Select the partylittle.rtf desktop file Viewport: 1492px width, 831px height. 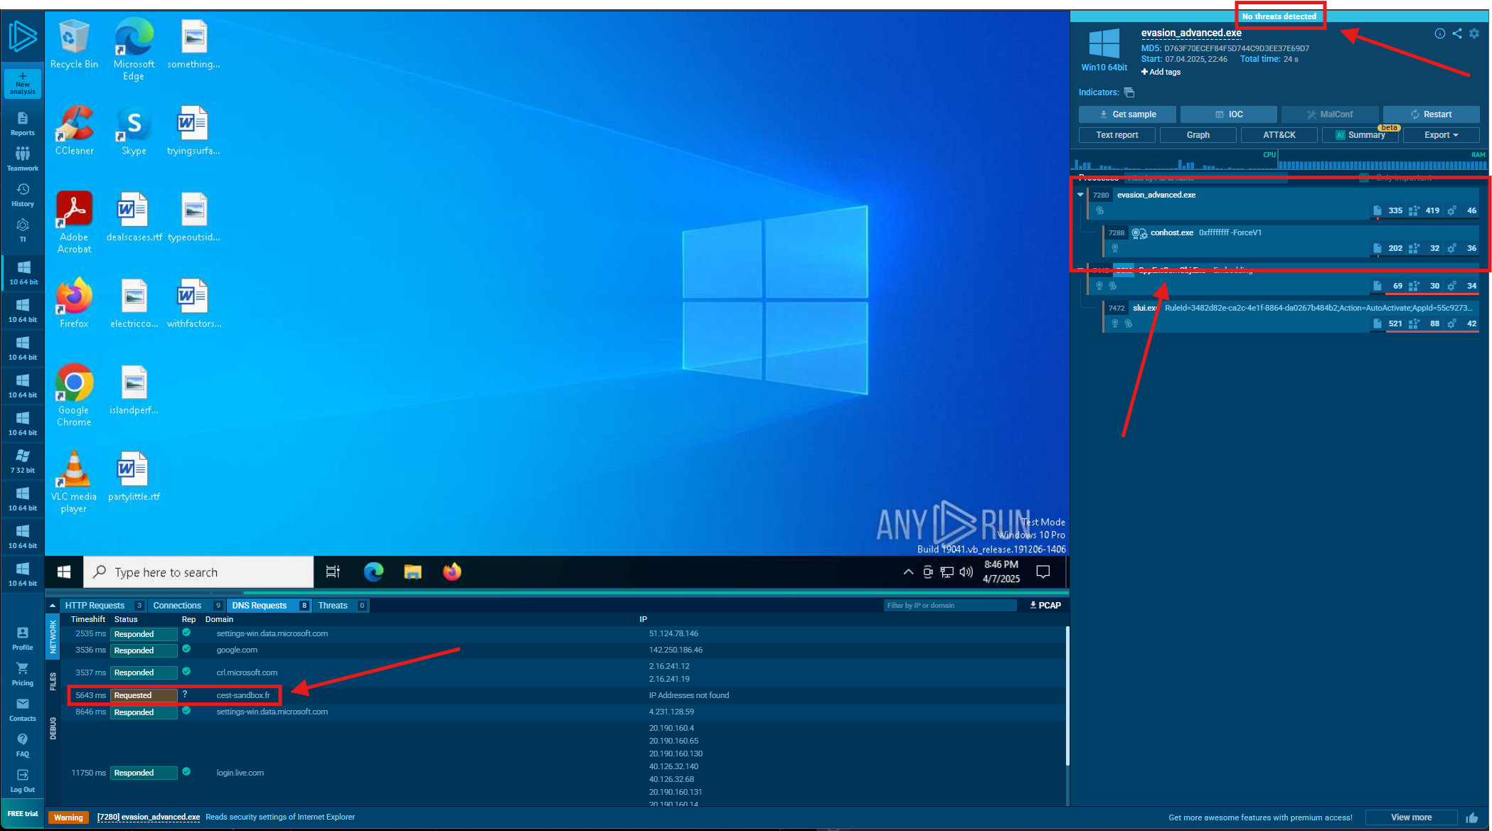point(134,476)
